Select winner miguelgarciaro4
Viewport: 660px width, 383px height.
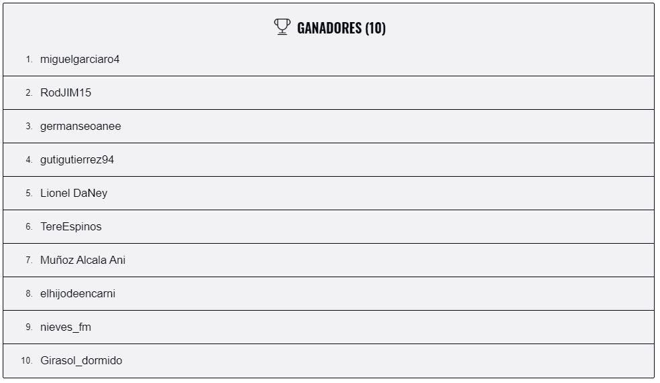(80, 60)
